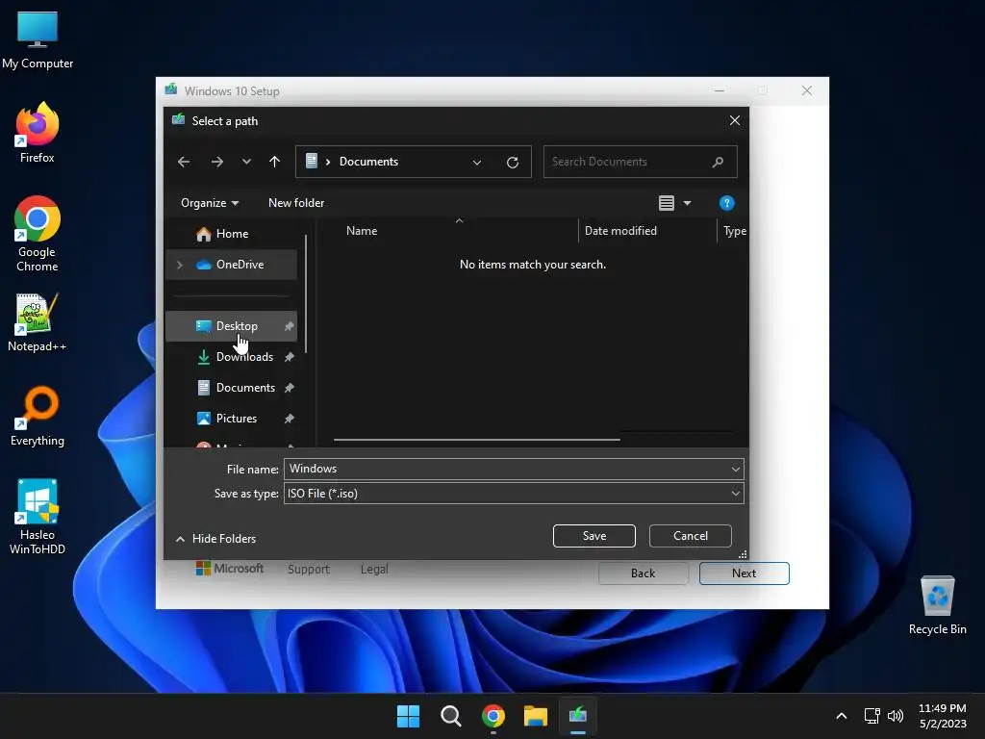The image size is (985, 739).
Task: Close the Select a path dialog
Action: click(x=734, y=120)
